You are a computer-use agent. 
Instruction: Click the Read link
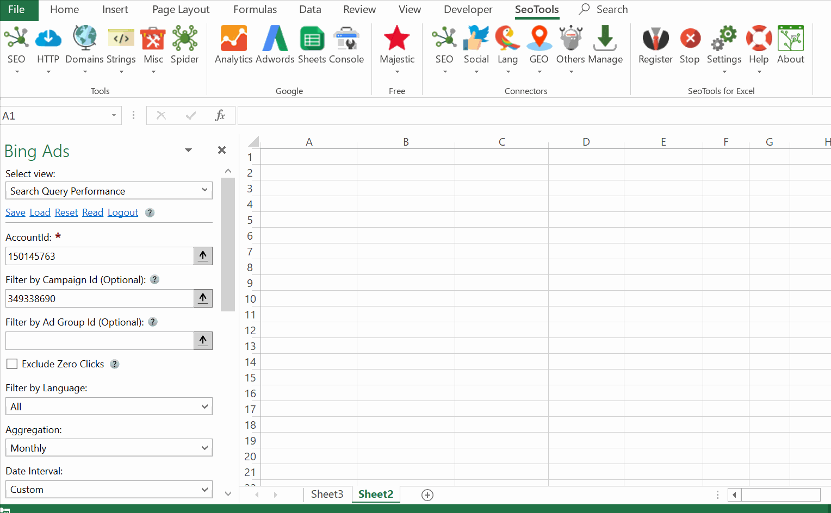click(92, 212)
